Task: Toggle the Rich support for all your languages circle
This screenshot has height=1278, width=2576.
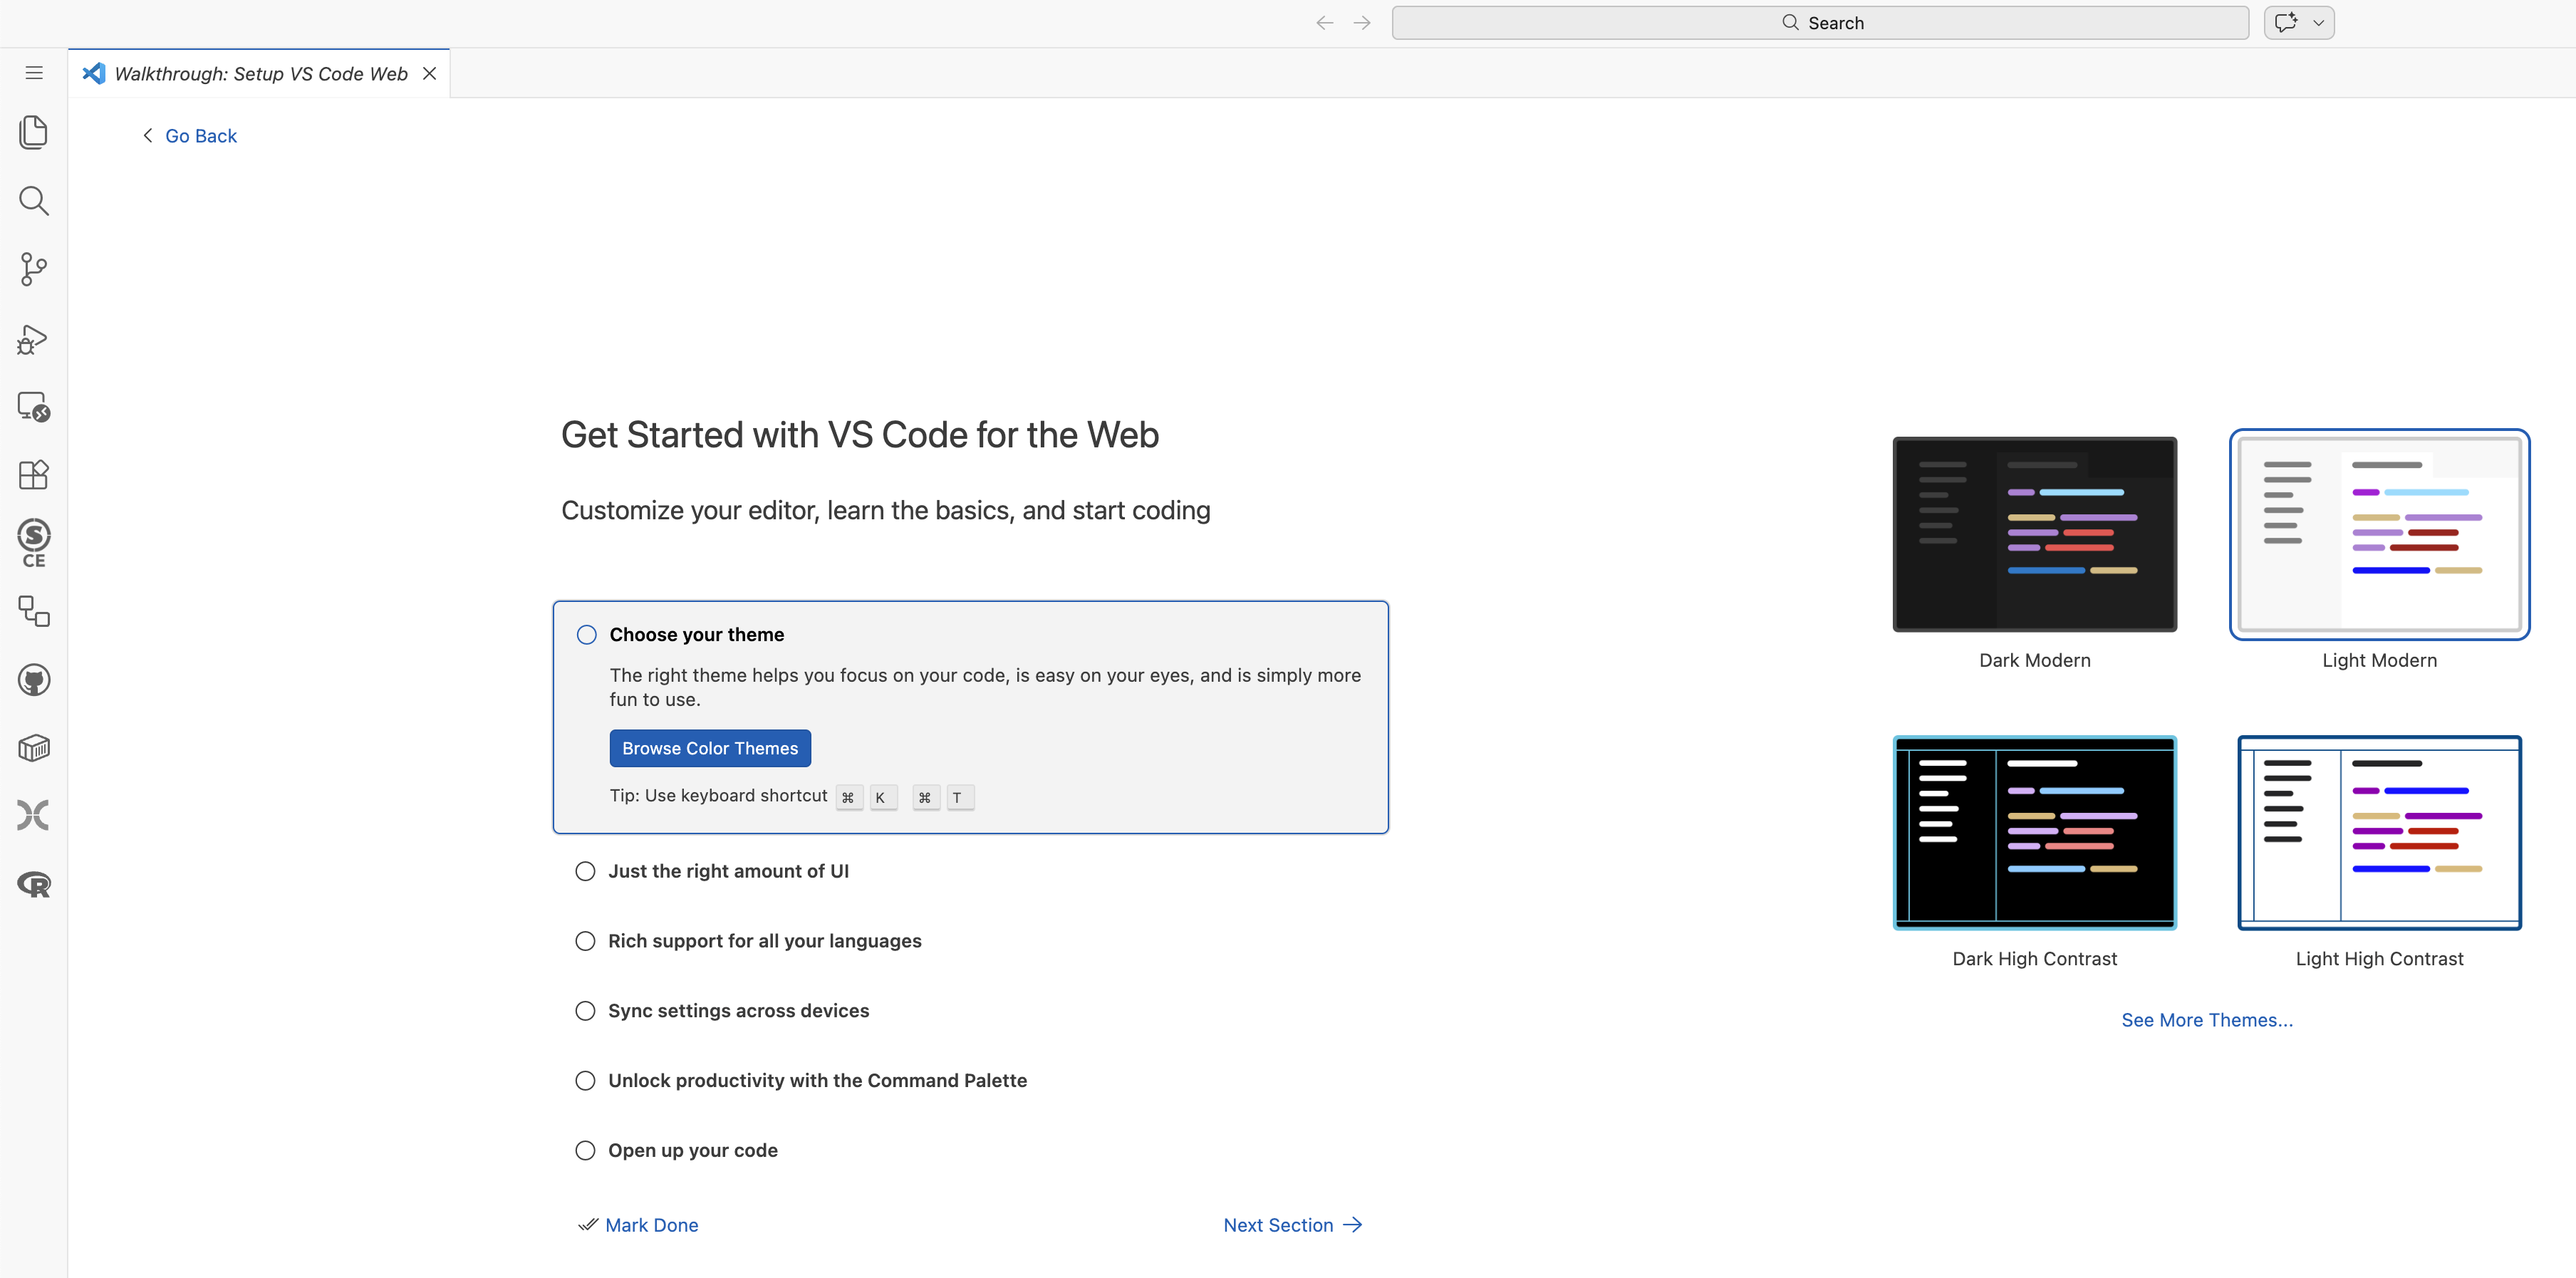Action: pyautogui.click(x=585, y=941)
